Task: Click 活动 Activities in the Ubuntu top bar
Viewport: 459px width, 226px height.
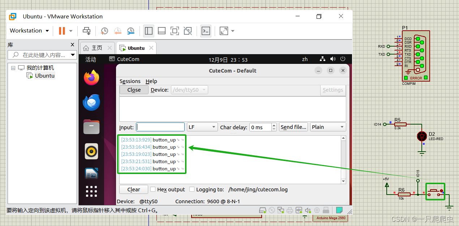Action: tap(91, 59)
